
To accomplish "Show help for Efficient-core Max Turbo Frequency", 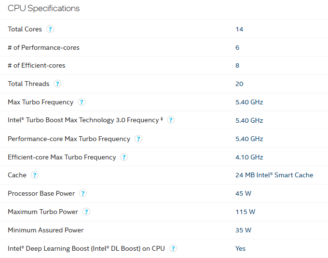I will coord(124,157).
